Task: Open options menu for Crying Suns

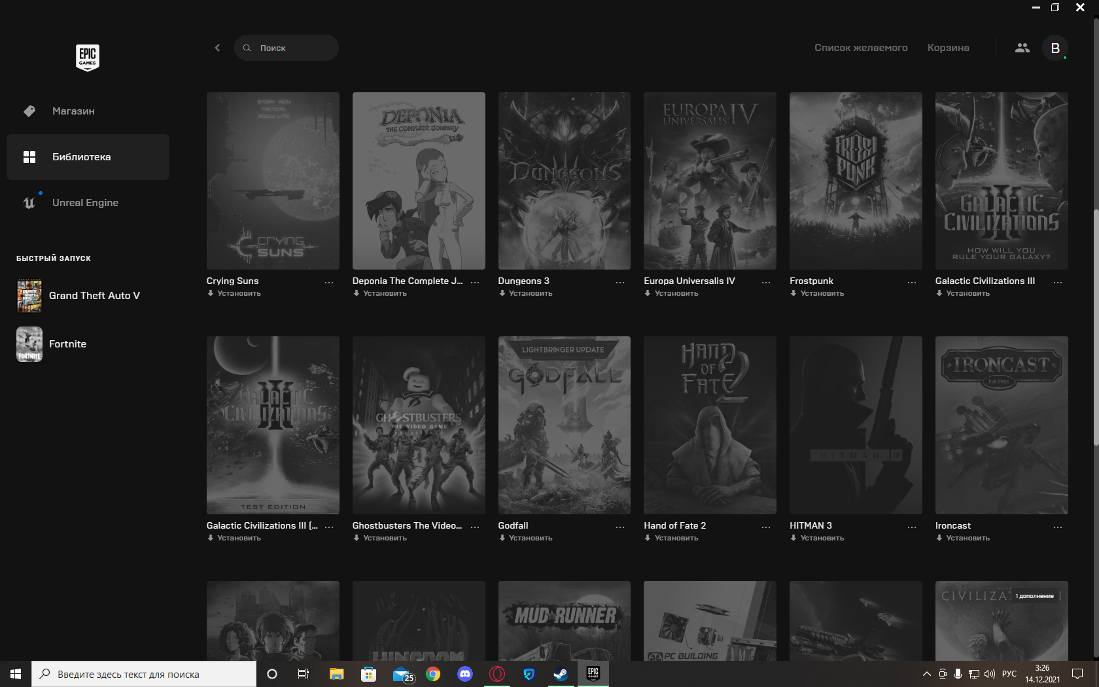Action: pyautogui.click(x=329, y=282)
